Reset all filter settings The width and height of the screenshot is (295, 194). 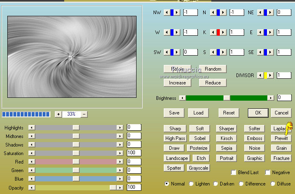coord(229,113)
